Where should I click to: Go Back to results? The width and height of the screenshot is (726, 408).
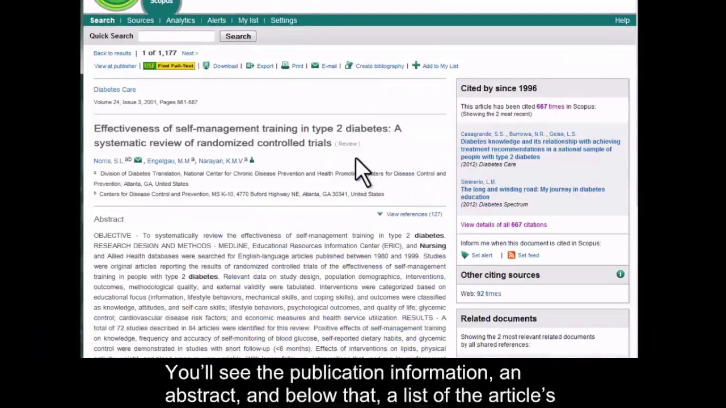point(112,53)
